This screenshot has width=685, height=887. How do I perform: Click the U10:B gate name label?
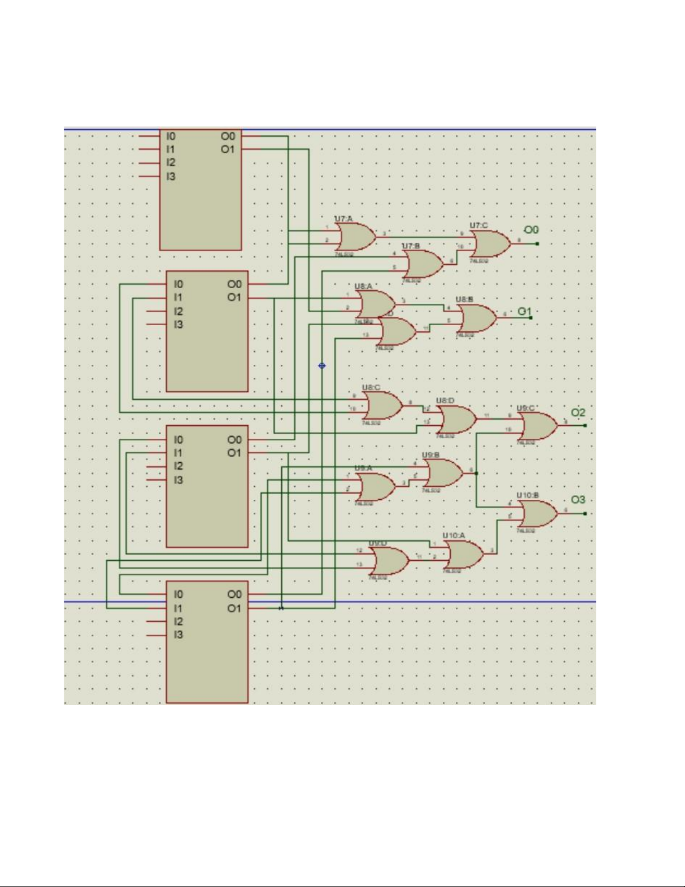click(x=527, y=495)
